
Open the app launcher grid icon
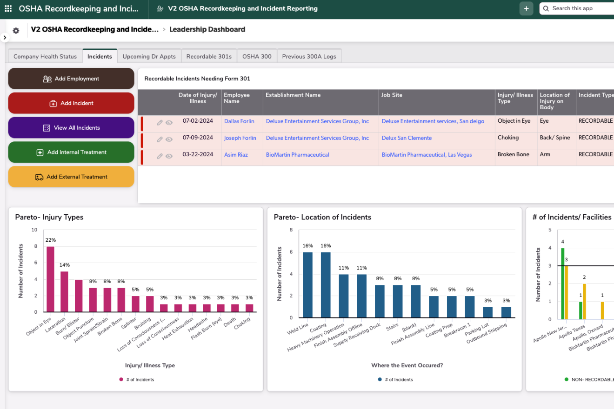click(8, 8)
